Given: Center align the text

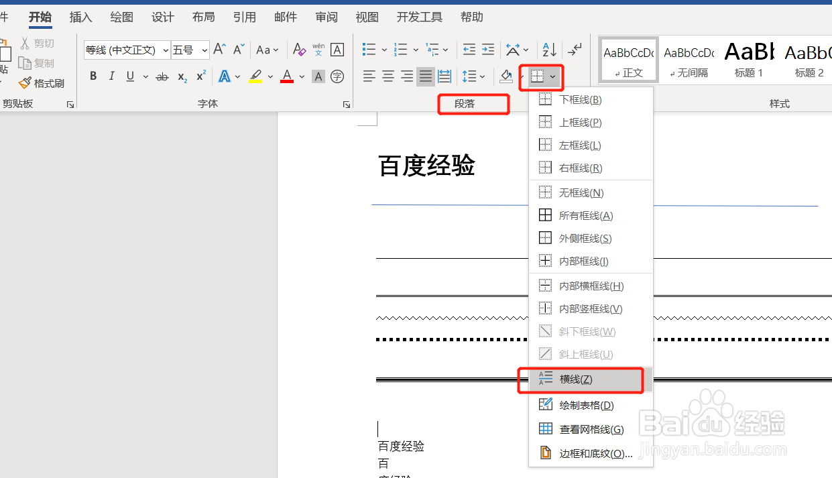Looking at the screenshot, I should (x=388, y=76).
